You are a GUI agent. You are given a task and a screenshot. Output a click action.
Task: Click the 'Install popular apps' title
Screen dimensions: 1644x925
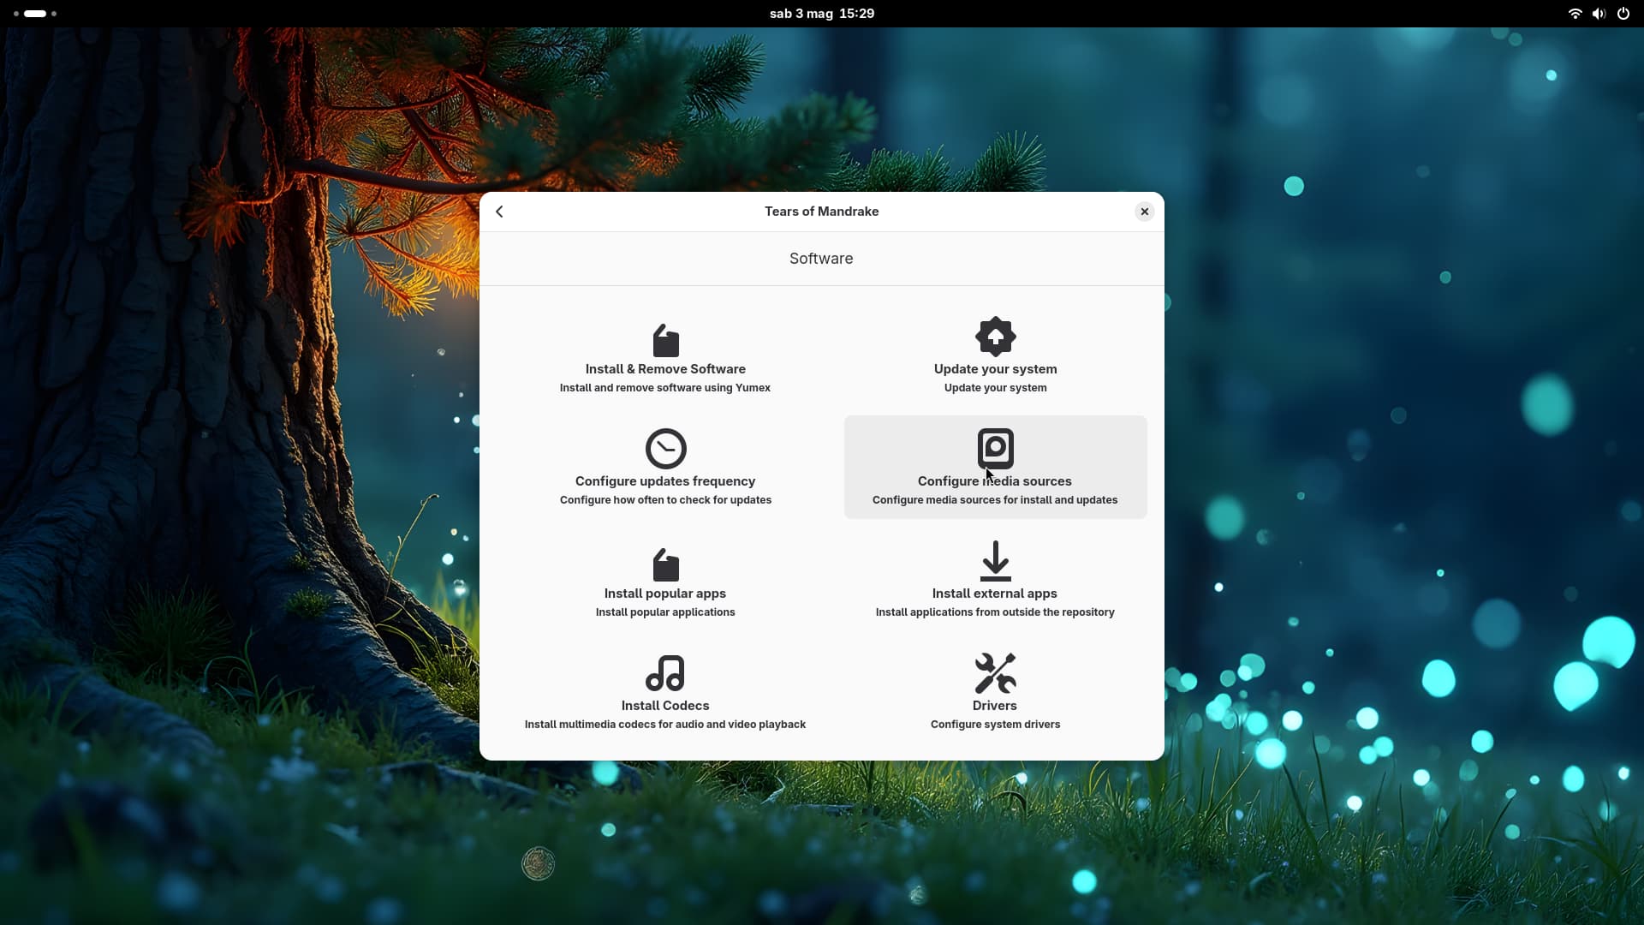(x=665, y=594)
